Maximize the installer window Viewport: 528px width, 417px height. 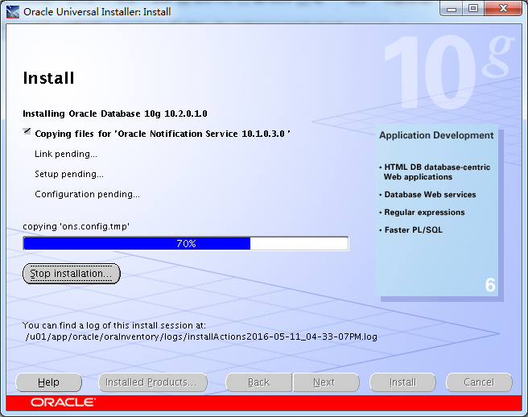[x=473, y=9]
